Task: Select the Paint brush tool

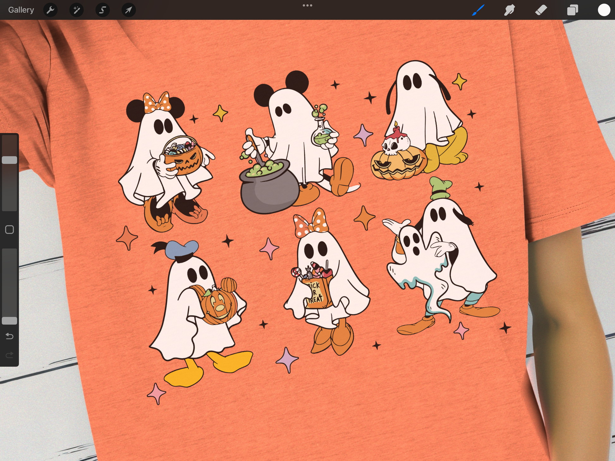Action: 478,10
